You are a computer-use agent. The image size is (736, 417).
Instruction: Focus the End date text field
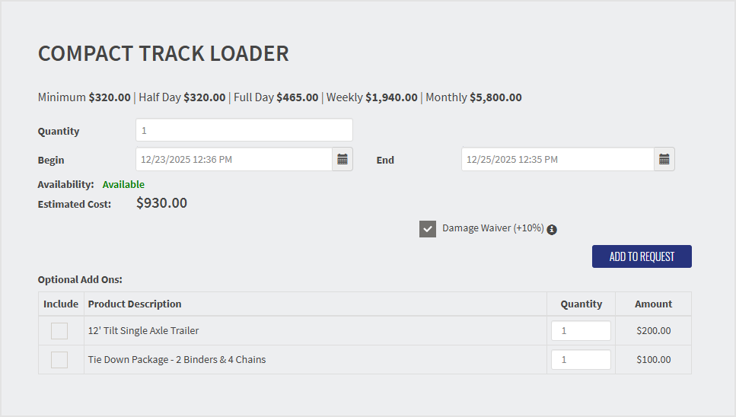[x=557, y=159]
